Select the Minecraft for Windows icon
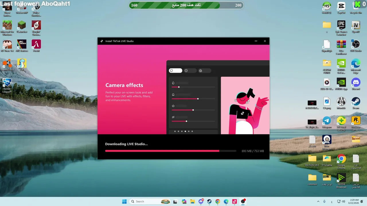This screenshot has width=367, height=206. pos(7,28)
